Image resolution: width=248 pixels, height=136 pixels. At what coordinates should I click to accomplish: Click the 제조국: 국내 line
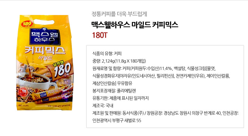[103, 106]
